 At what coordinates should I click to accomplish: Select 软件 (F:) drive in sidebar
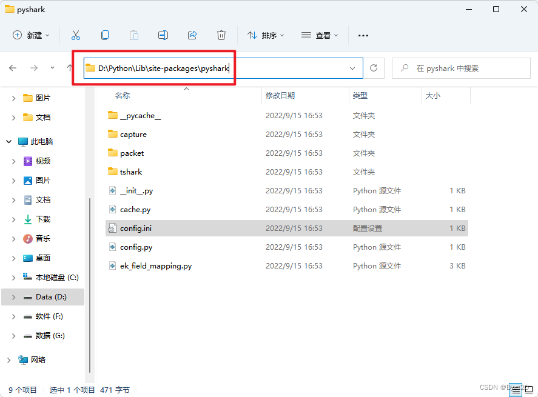click(43, 316)
